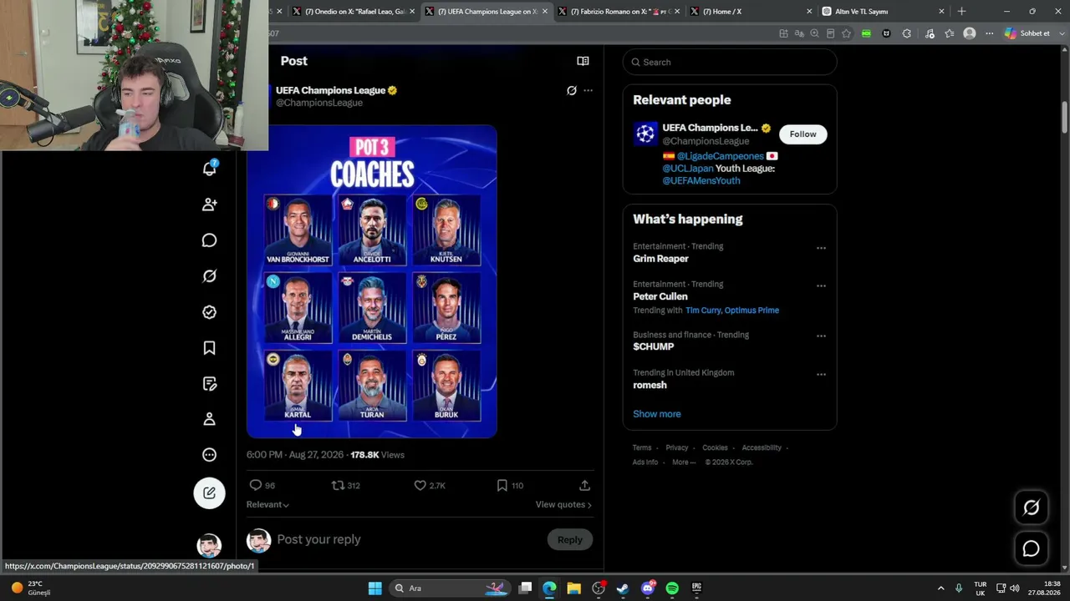The width and height of the screenshot is (1070, 601).
Task: Click the white compose post button
Action: [210, 493]
